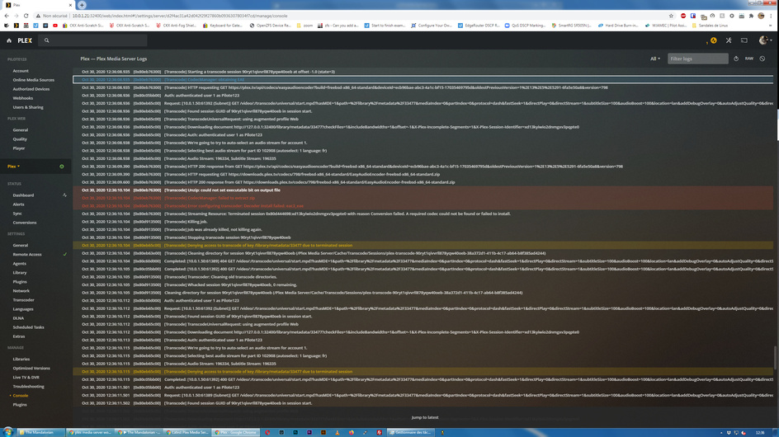This screenshot has height=437, width=779.
Task: Click the clear logs icon
Action: click(x=762, y=59)
